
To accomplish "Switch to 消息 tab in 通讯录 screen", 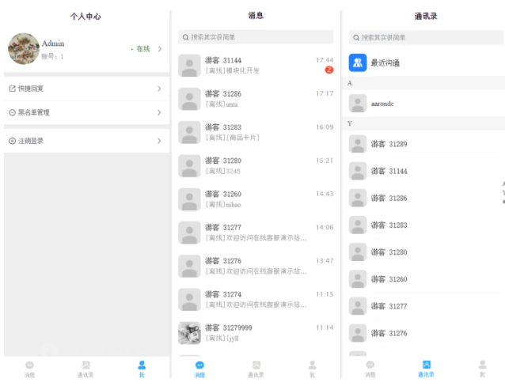I will pyautogui.click(x=370, y=369).
